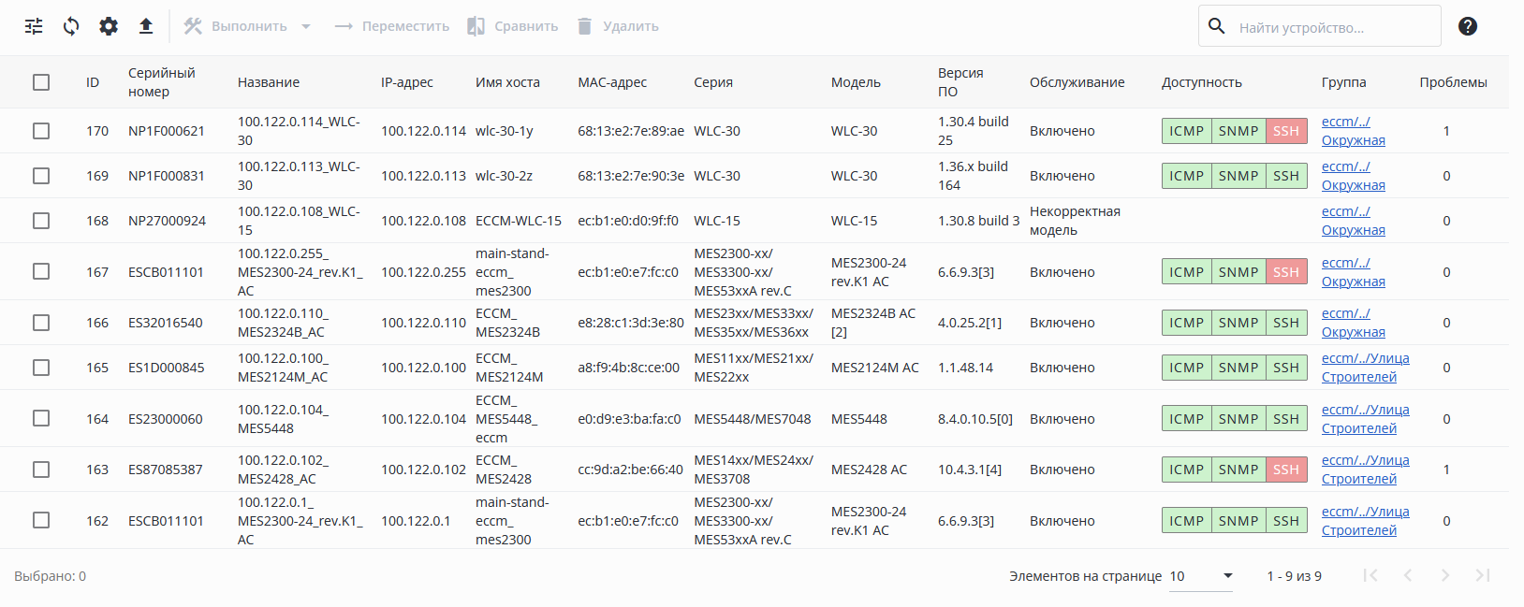Jump to the last page arrow
The width and height of the screenshot is (1524, 607).
[1483, 575]
